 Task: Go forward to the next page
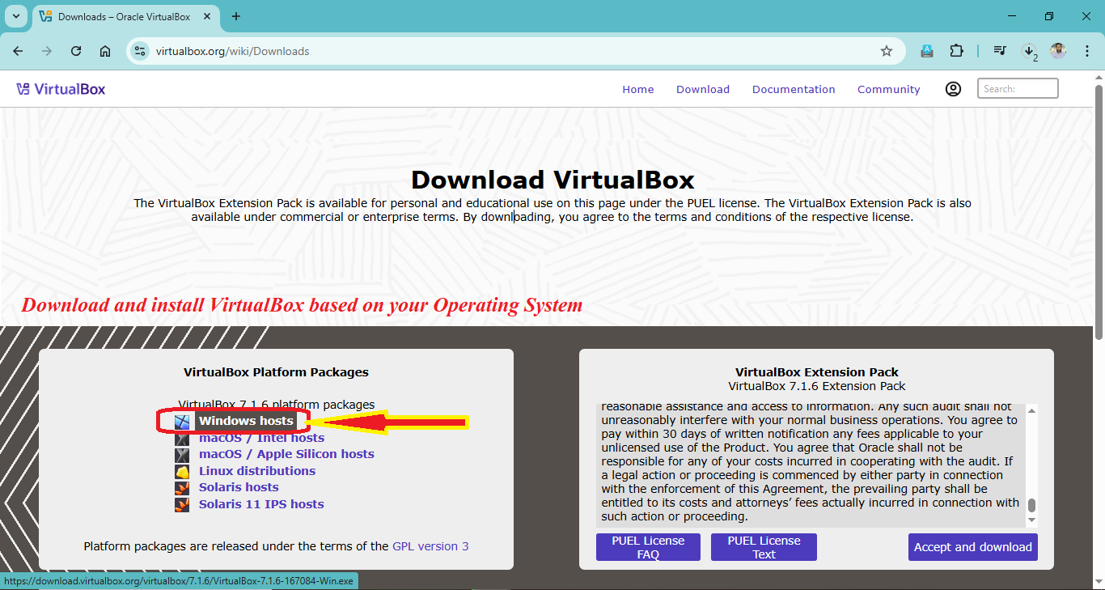click(x=47, y=51)
